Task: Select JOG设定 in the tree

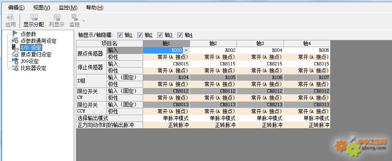Action: (30, 61)
